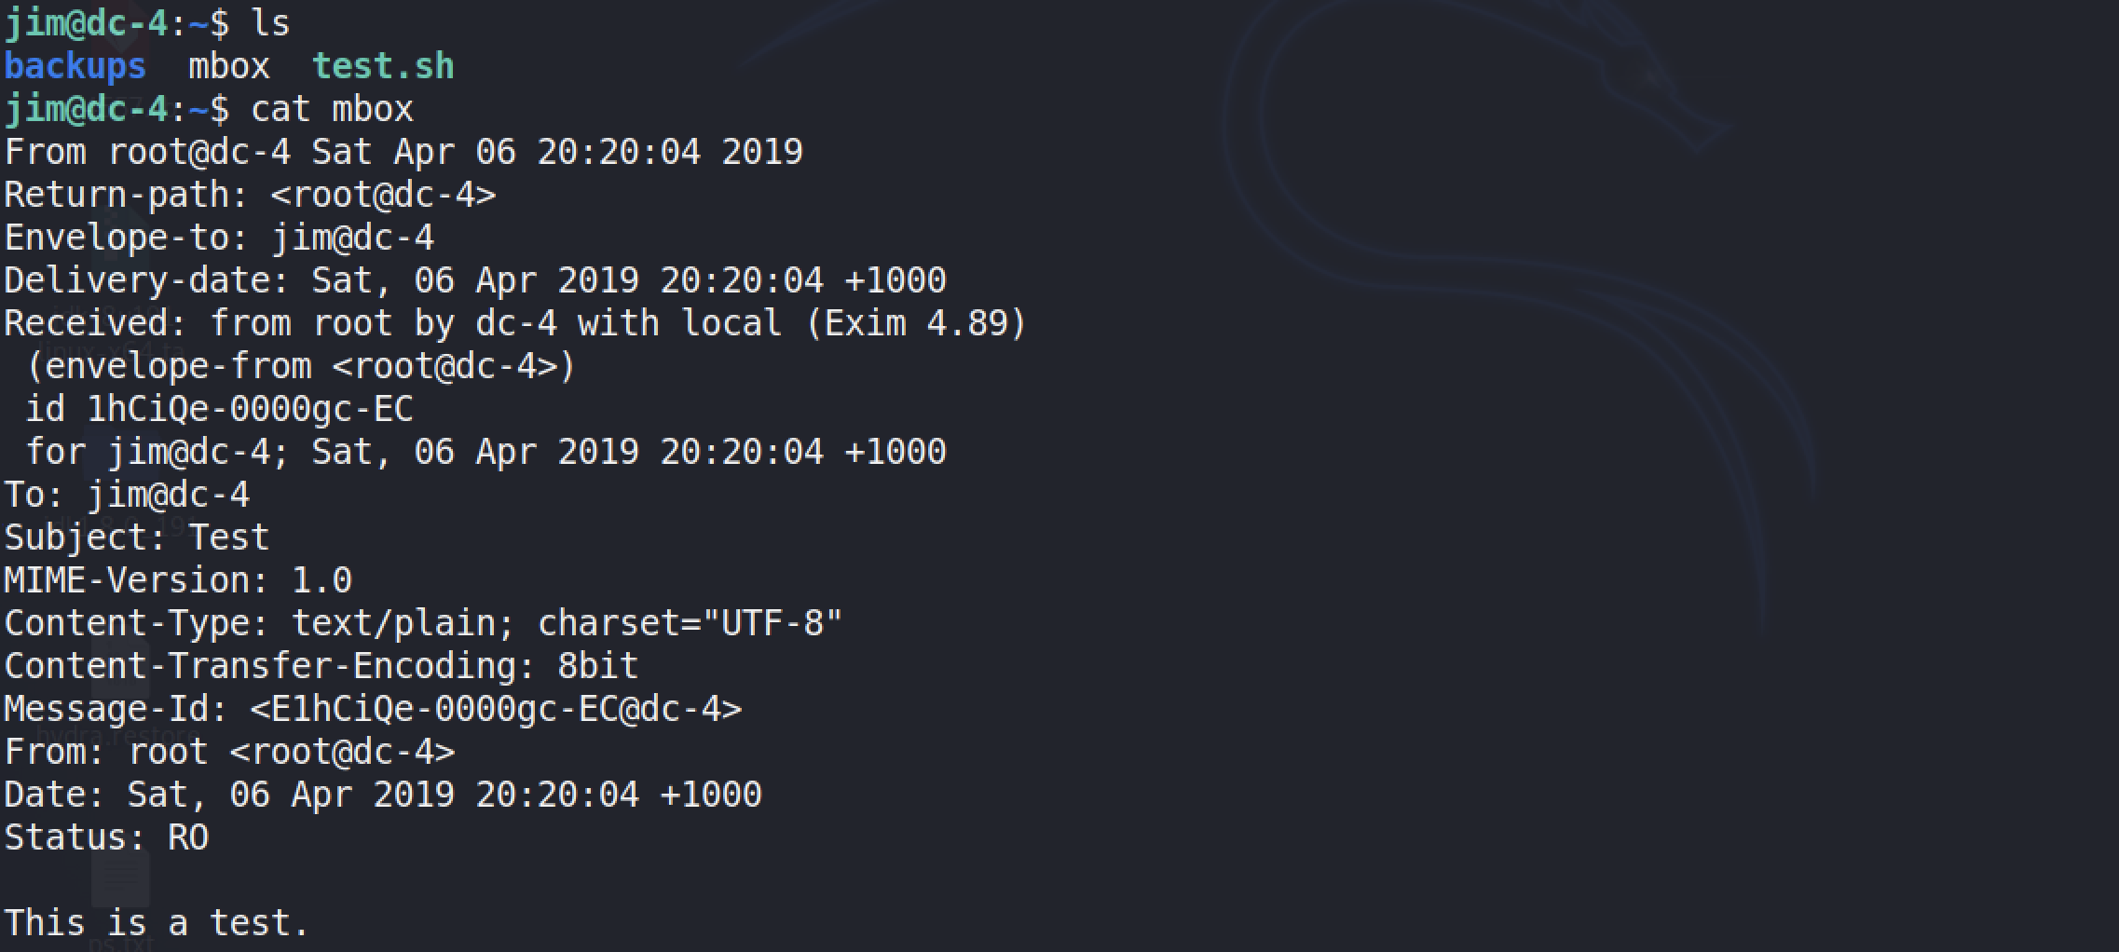This screenshot has width=2119, height=952.
Task: Click the ls command on first line
Action: point(270,22)
